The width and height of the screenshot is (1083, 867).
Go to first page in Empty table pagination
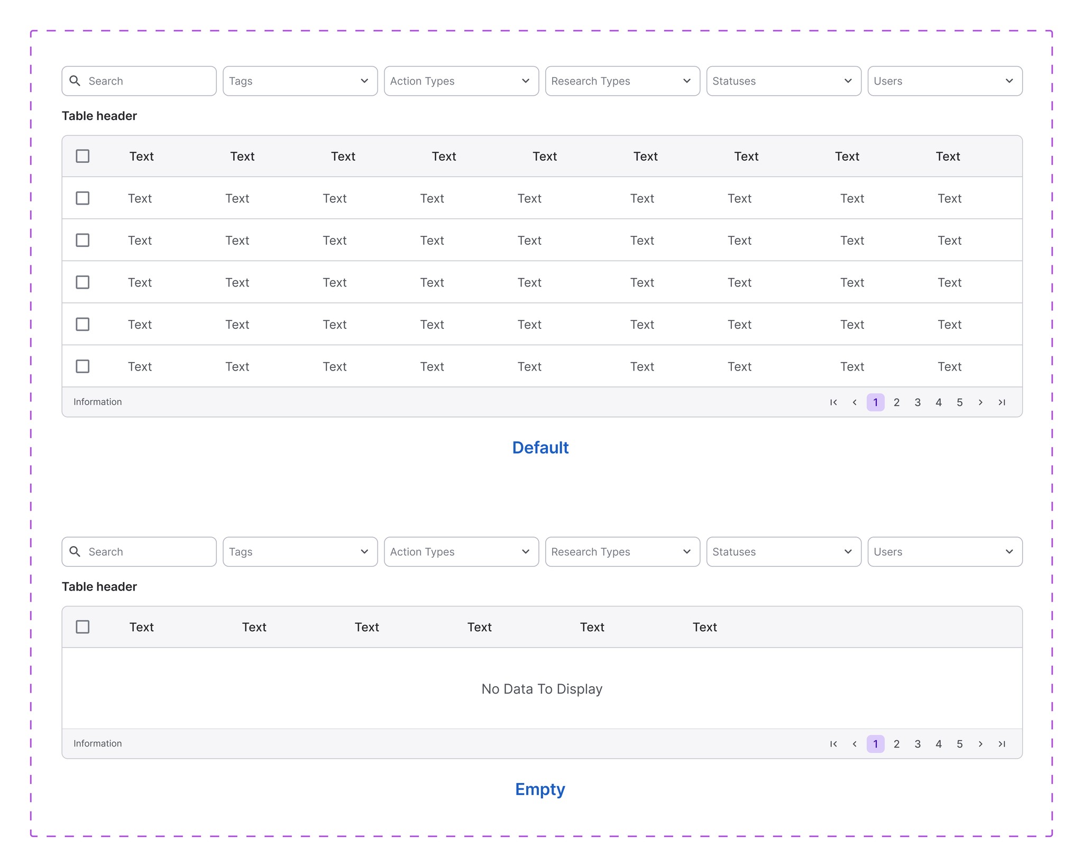coord(833,744)
